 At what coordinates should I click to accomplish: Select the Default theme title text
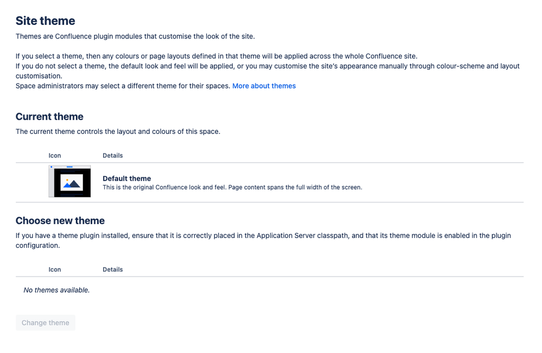pos(127,178)
